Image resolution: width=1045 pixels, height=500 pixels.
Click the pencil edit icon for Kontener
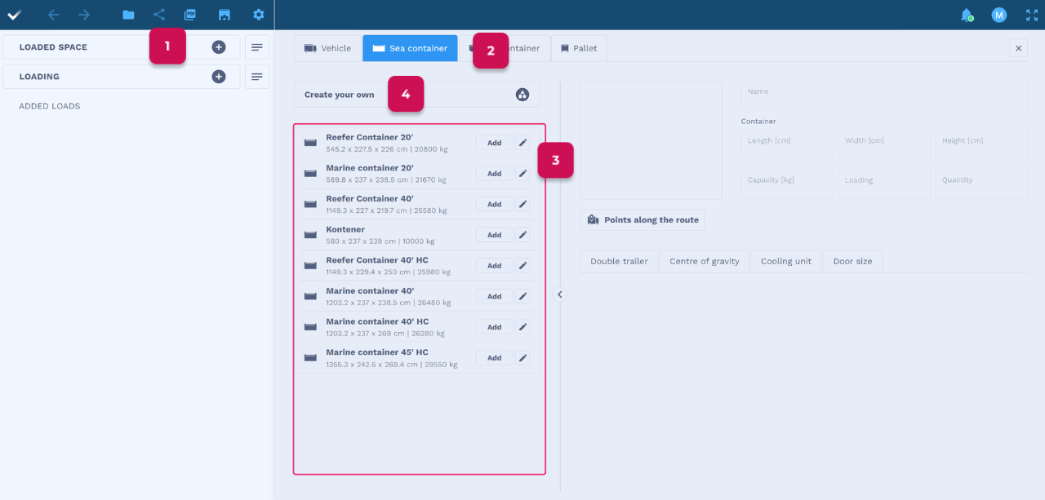(522, 235)
